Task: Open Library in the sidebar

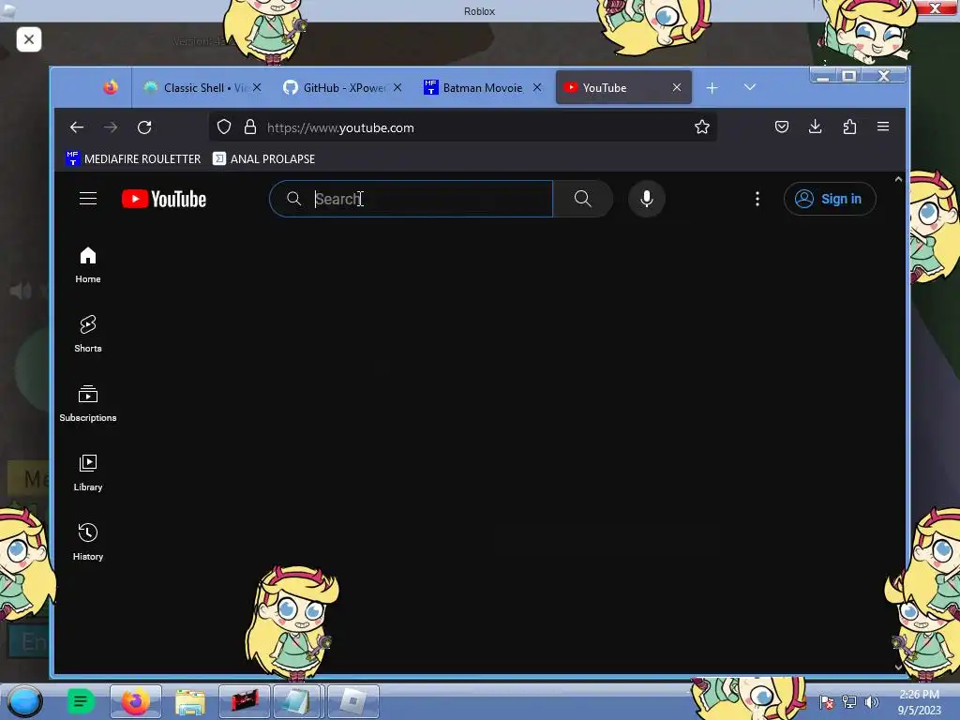Action: [x=88, y=472]
